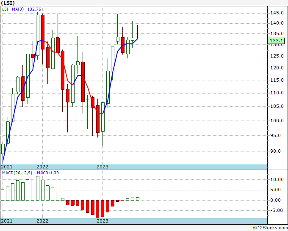This screenshot has height=231, width=288.
Task: Click the -5.00 MACD axis label
Action: 277,210
